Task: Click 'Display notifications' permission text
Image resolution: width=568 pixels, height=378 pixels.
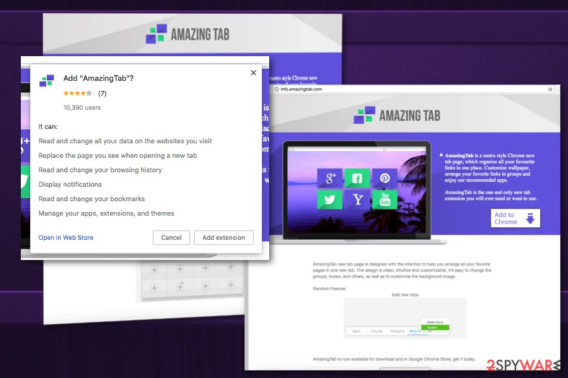Action: pos(70,184)
